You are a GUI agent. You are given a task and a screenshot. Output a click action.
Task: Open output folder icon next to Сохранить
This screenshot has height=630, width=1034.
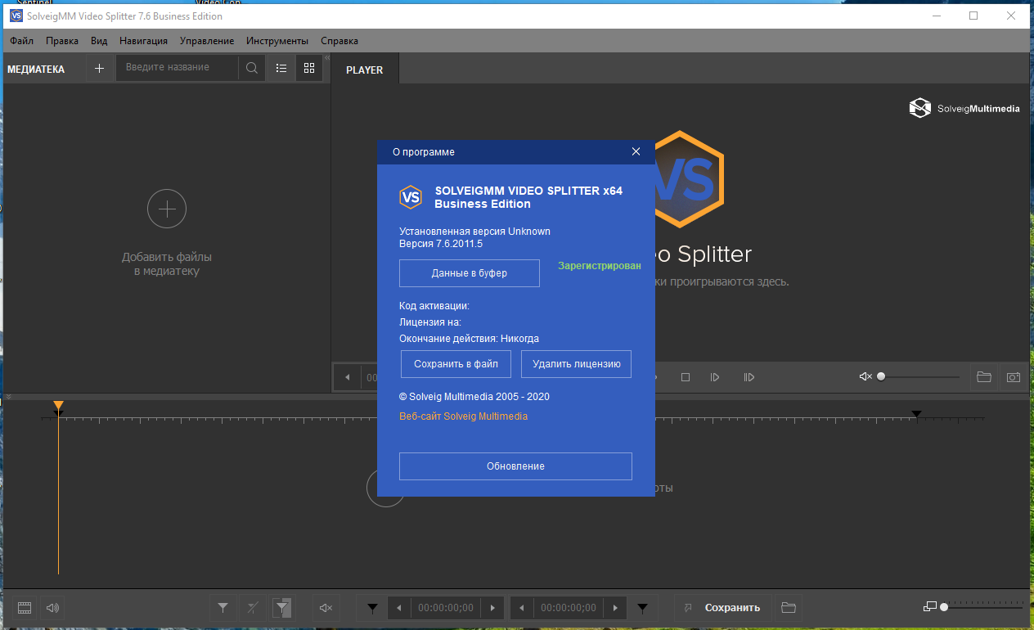coord(789,608)
